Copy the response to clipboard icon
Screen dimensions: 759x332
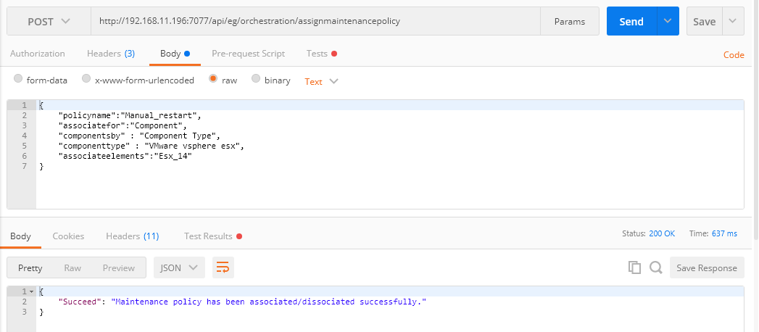pos(634,267)
